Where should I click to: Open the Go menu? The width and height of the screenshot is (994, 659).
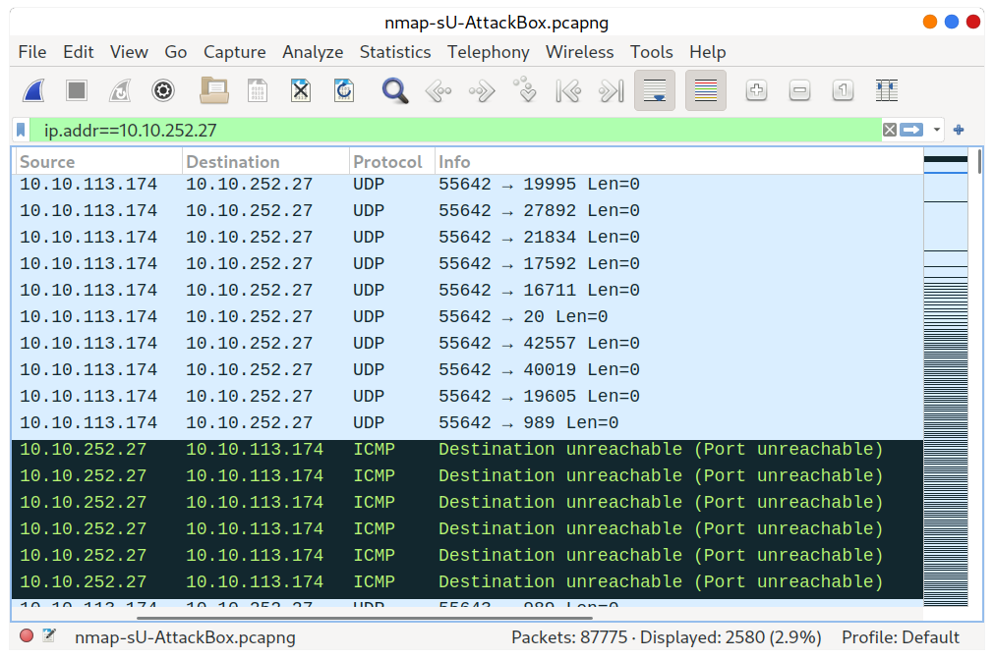176,52
